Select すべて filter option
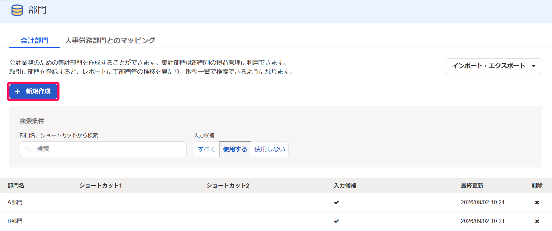Screen dimensions: 552x231 point(207,149)
